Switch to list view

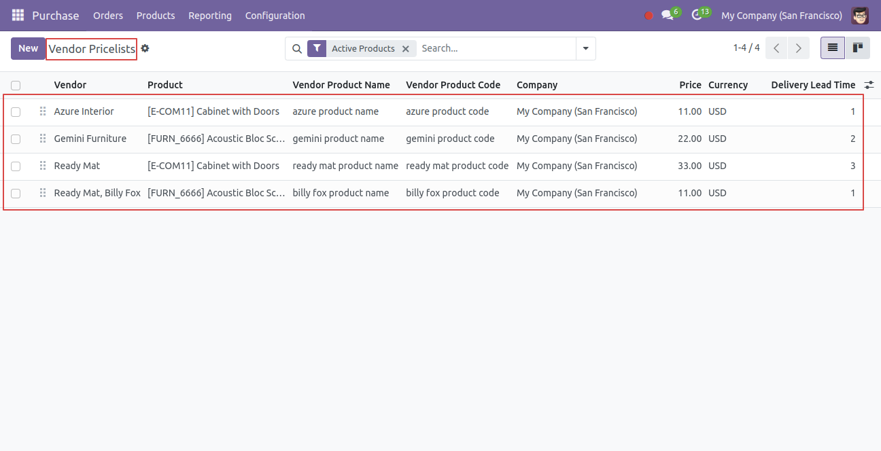tap(833, 48)
